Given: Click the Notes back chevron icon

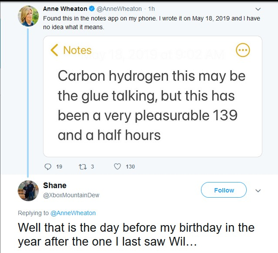Looking at the screenshot, I should pos(54,50).
